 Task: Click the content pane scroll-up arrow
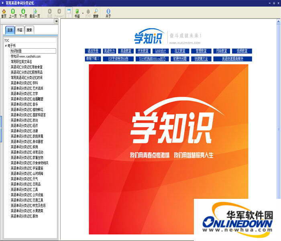click(278, 22)
